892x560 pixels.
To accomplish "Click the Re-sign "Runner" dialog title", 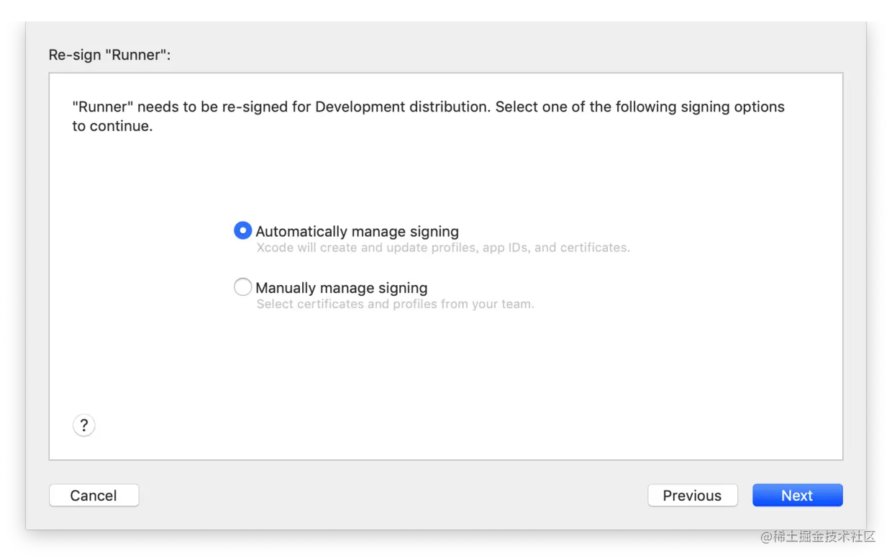I will tap(109, 55).
